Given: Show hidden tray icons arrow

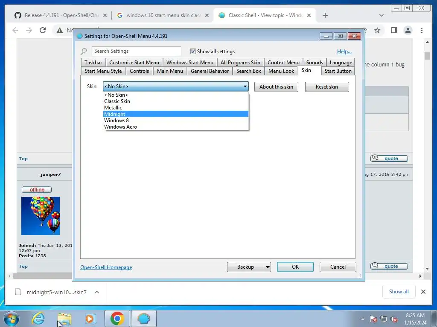Looking at the screenshot, I should pos(363,319).
